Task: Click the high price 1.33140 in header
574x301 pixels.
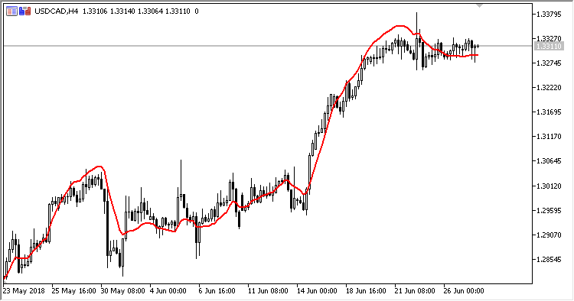Action: pyautogui.click(x=122, y=11)
